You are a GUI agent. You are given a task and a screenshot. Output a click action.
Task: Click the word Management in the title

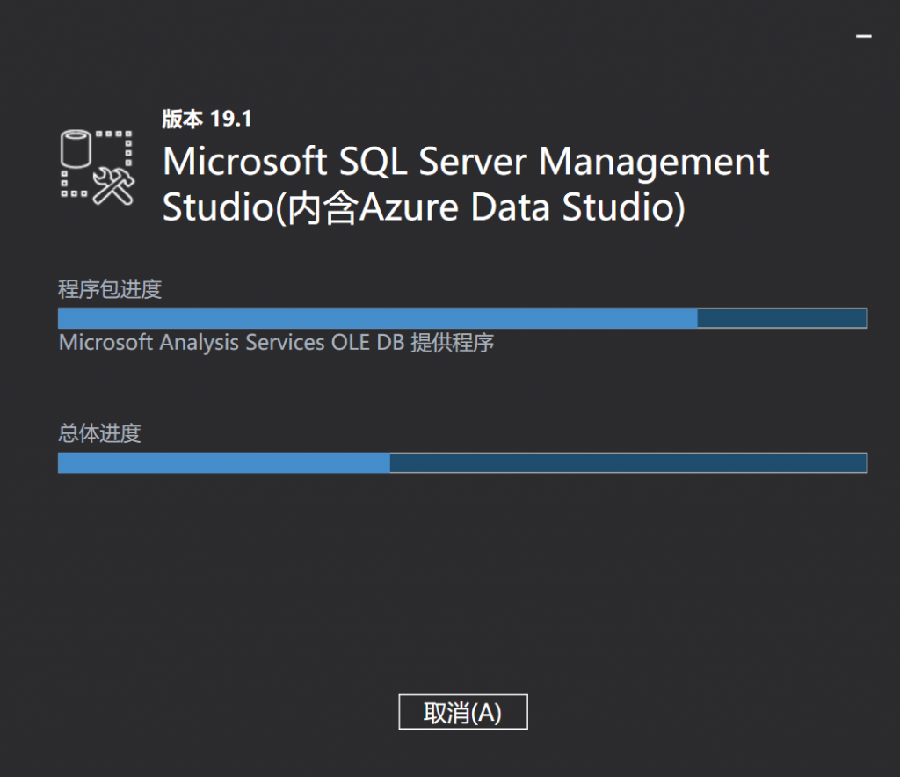click(653, 163)
